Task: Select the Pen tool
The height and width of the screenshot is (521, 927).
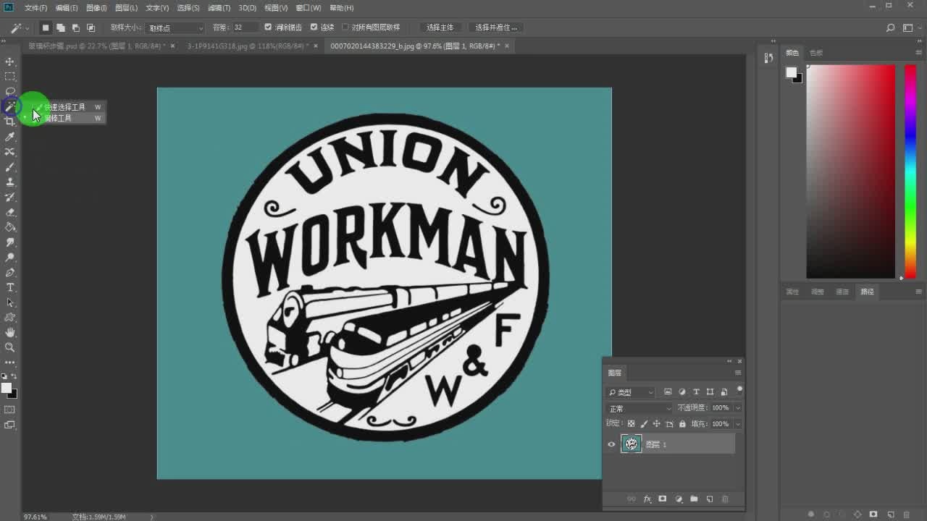Action: click(x=10, y=273)
